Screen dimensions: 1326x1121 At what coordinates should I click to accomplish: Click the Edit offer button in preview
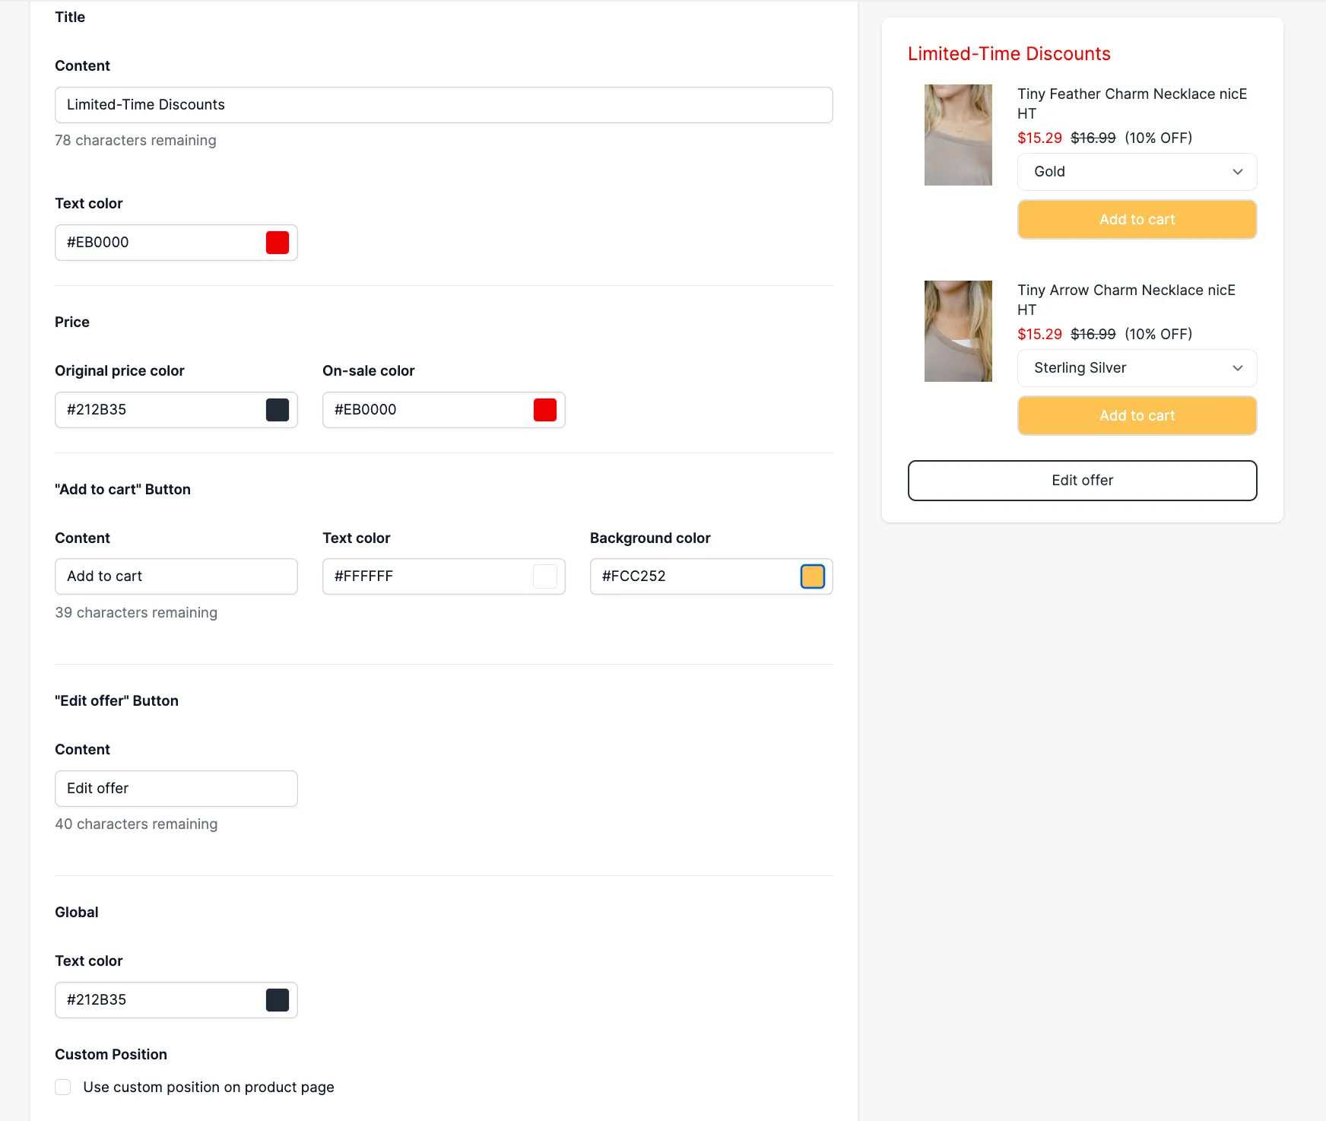[1083, 481]
